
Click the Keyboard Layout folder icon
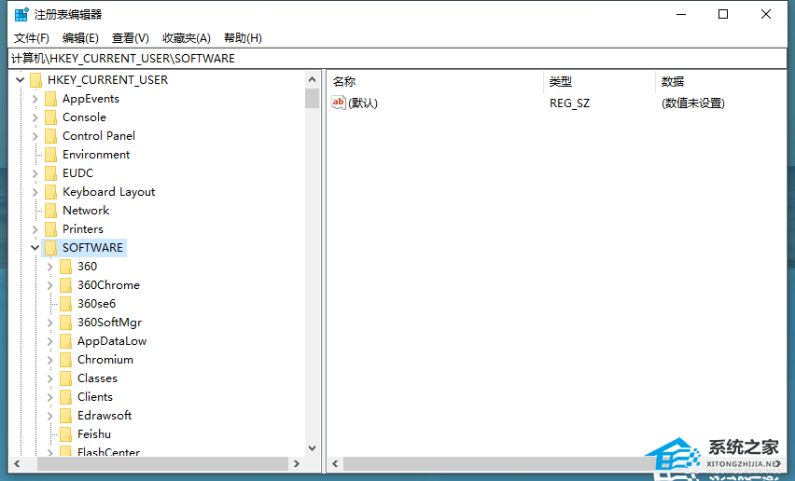(x=50, y=192)
